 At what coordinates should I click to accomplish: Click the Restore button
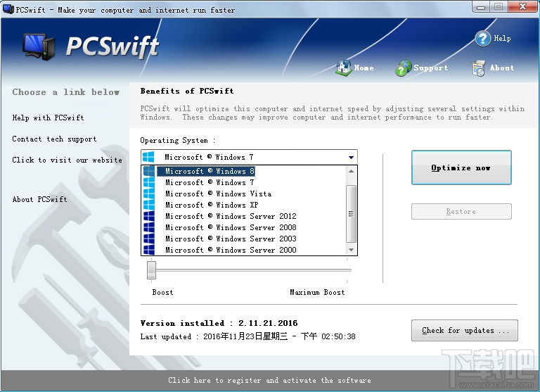coord(461,211)
